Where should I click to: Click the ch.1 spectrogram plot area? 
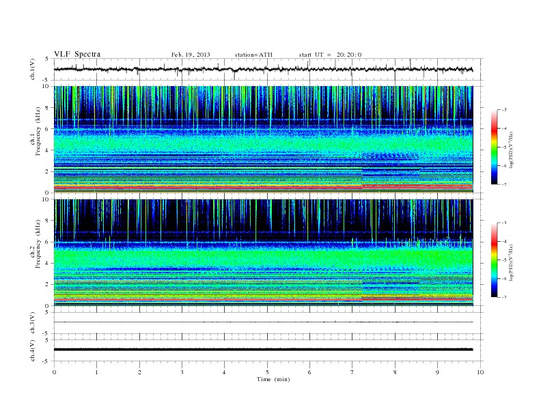click(x=264, y=139)
